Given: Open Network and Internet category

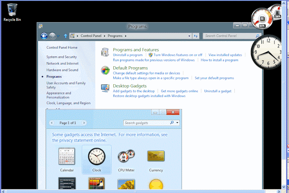Looking at the screenshot, I should point(62,63).
